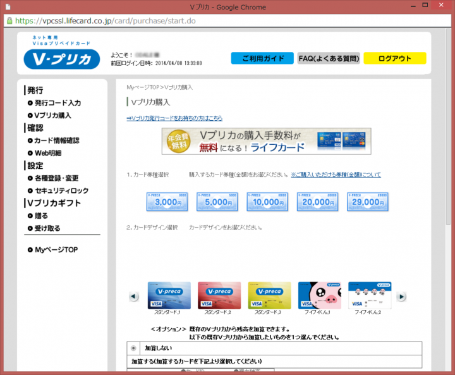This screenshot has height=375, width=455.
Task: Choose the 3,000円 card denomination
Action: click(x=167, y=202)
